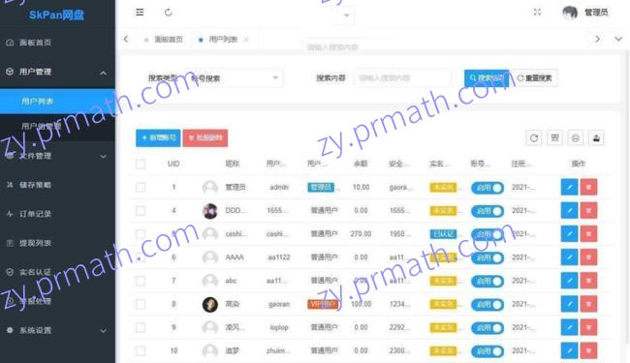Click the UID 4 user's avatar thumbnail

pos(209,211)
